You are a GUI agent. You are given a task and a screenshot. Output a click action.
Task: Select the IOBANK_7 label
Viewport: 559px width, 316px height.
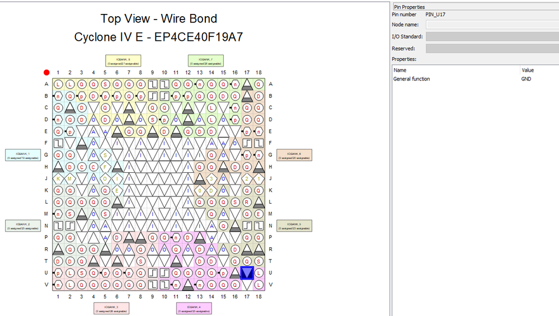(x=206, y=61)
